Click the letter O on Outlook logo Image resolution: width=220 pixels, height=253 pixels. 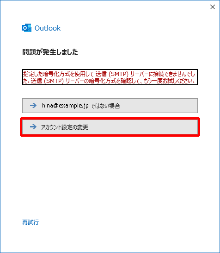(25, 28)
